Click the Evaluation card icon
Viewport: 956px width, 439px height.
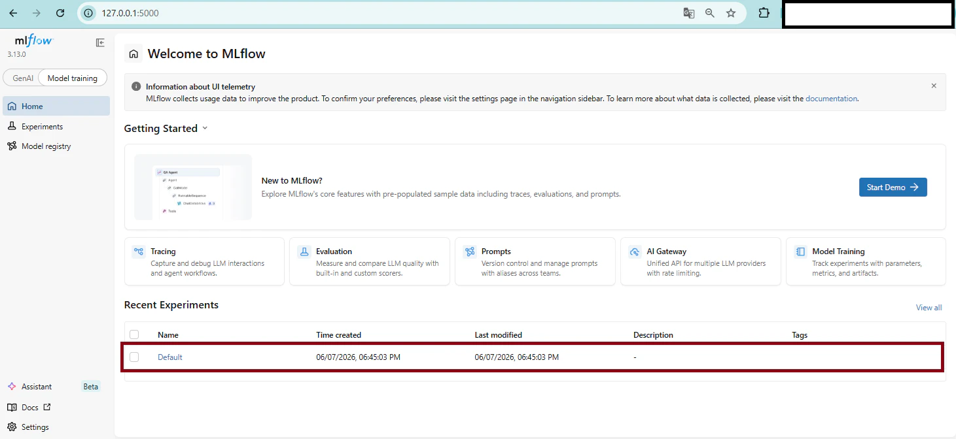[x=304, y=252]
